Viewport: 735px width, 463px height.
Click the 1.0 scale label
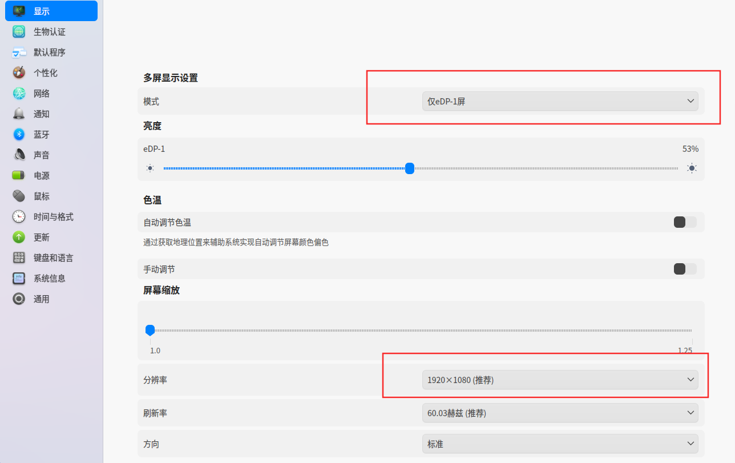pyautogui.click(x=155, y=351)
